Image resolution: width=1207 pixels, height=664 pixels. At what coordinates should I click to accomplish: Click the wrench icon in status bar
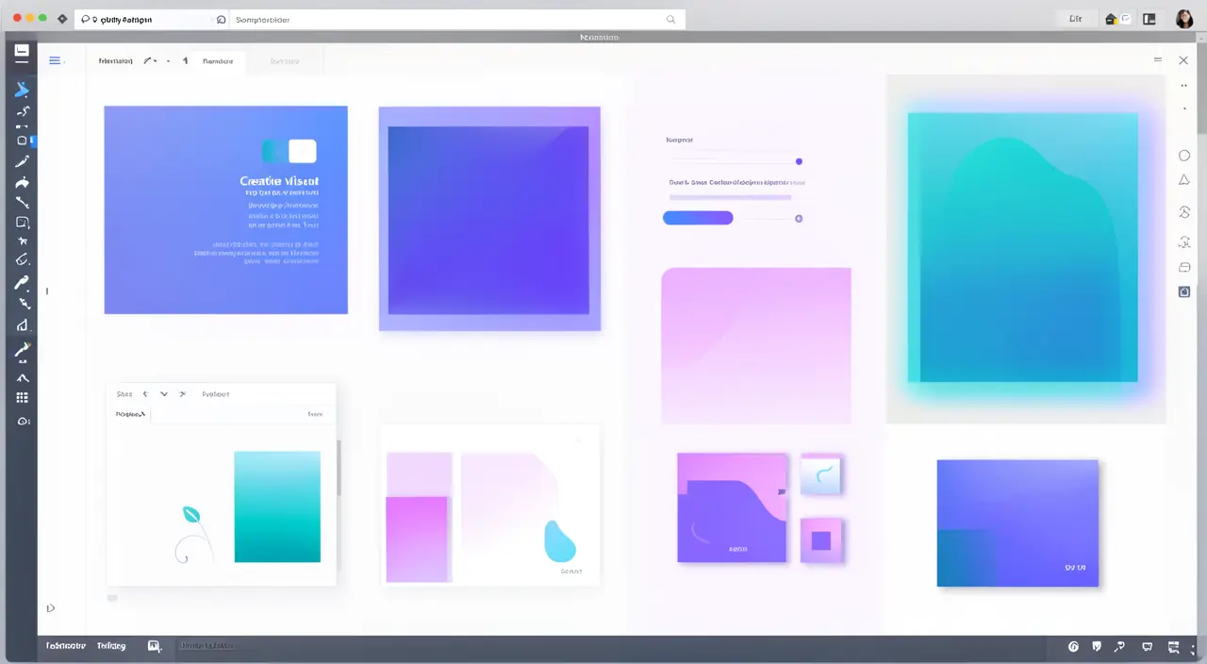tap(1119, 647)
